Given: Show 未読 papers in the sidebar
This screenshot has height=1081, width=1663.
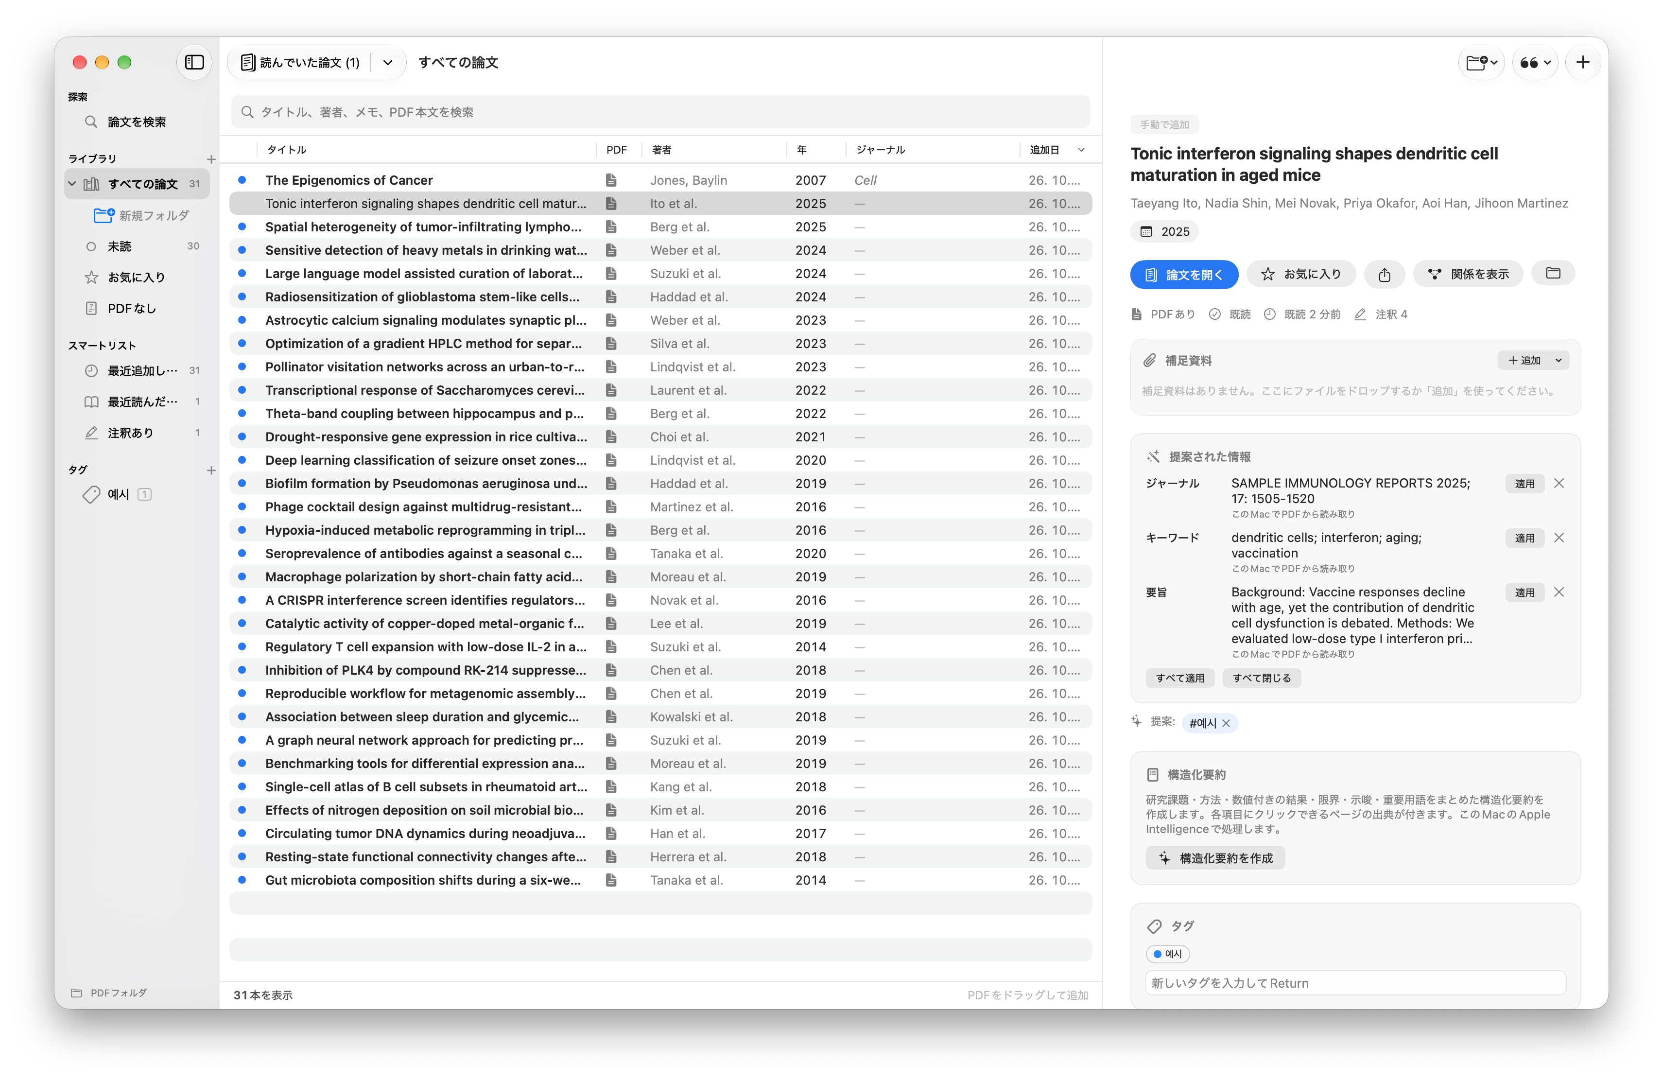Looking at the screenshot, I should 137,246.
